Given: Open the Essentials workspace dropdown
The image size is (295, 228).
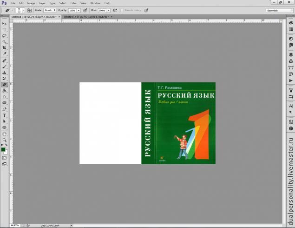Looking at the screenshot, I should pyautogui.click(x=279, y=10).
